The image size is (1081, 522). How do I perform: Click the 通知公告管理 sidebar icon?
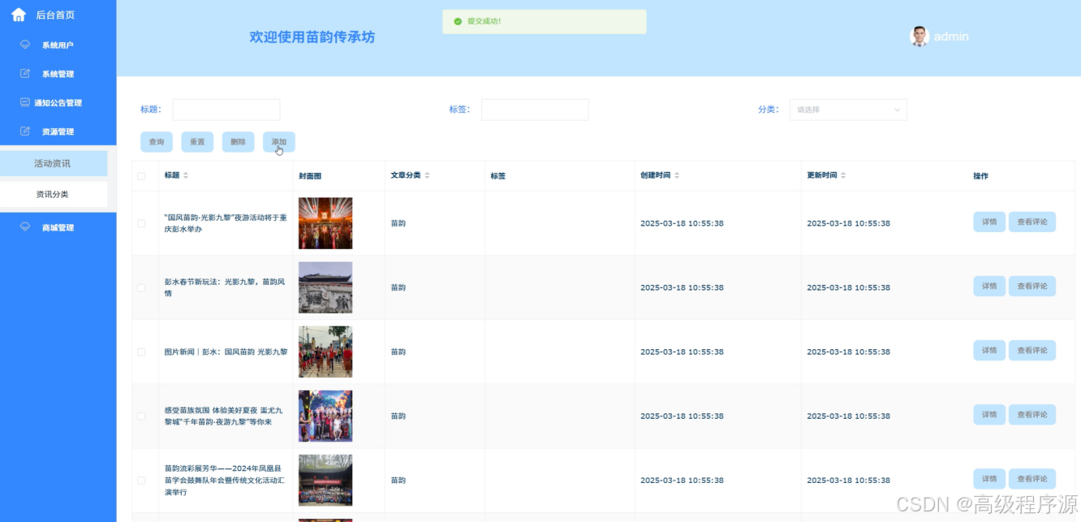coord(25,102)
